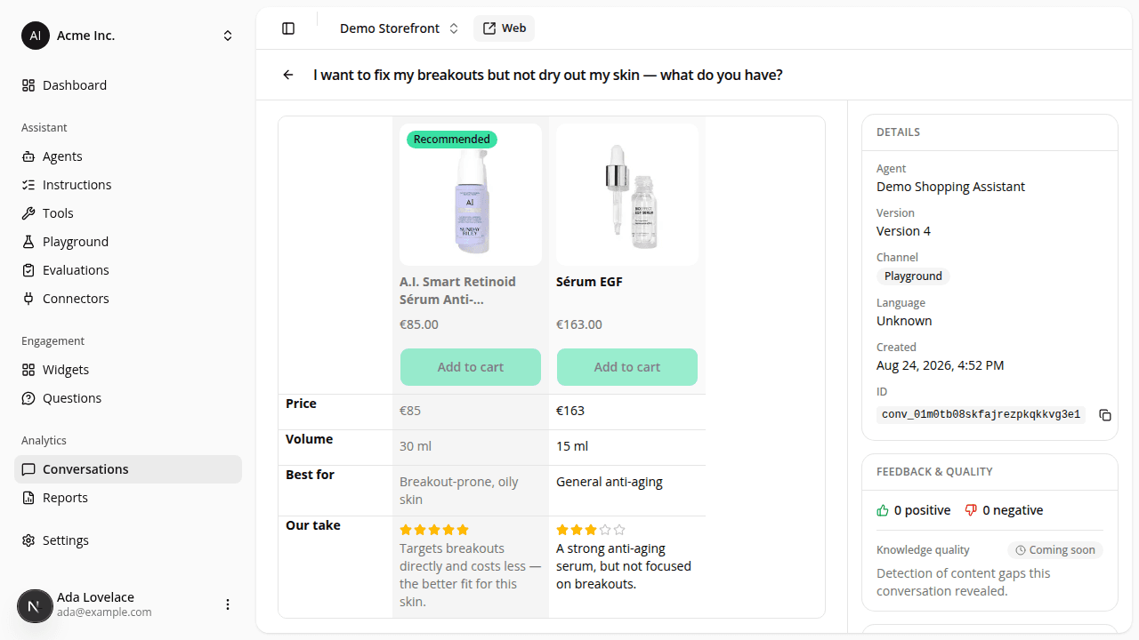The width and height of the screenshot is (1139, 640).
Task: Click the A.I. Smart Retinoid Sérum product name
Action: click(x=457, y=291)
